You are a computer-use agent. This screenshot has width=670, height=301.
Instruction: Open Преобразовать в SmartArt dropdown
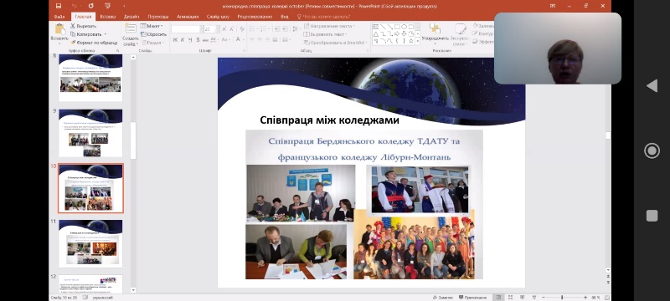(336, 42)
